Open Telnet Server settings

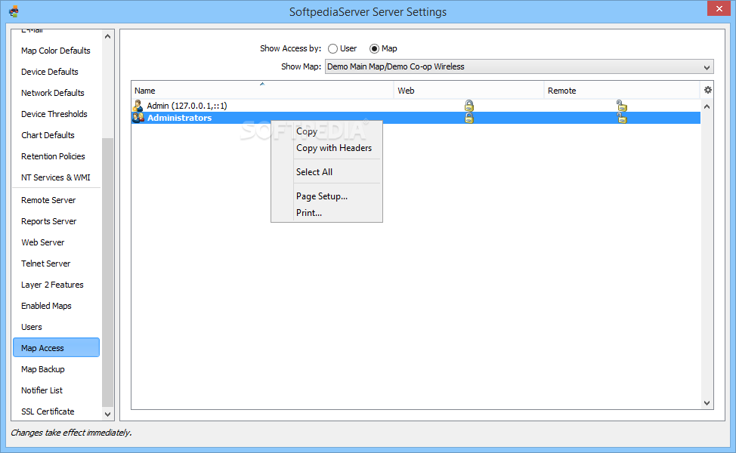pos(56,263)
